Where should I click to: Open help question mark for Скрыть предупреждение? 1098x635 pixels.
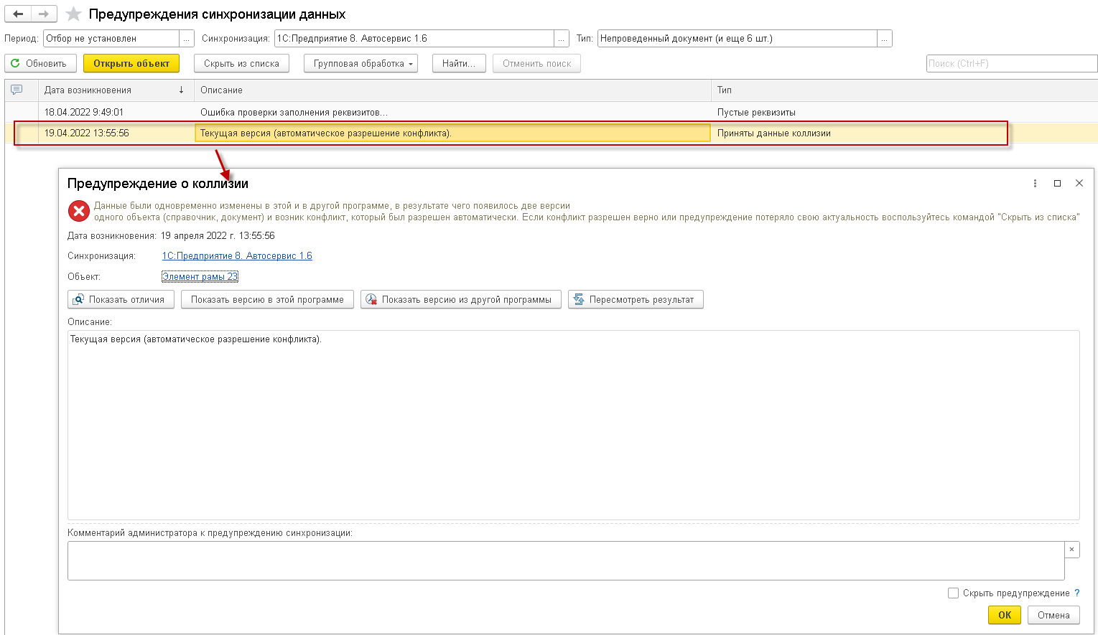(1076, 593)
